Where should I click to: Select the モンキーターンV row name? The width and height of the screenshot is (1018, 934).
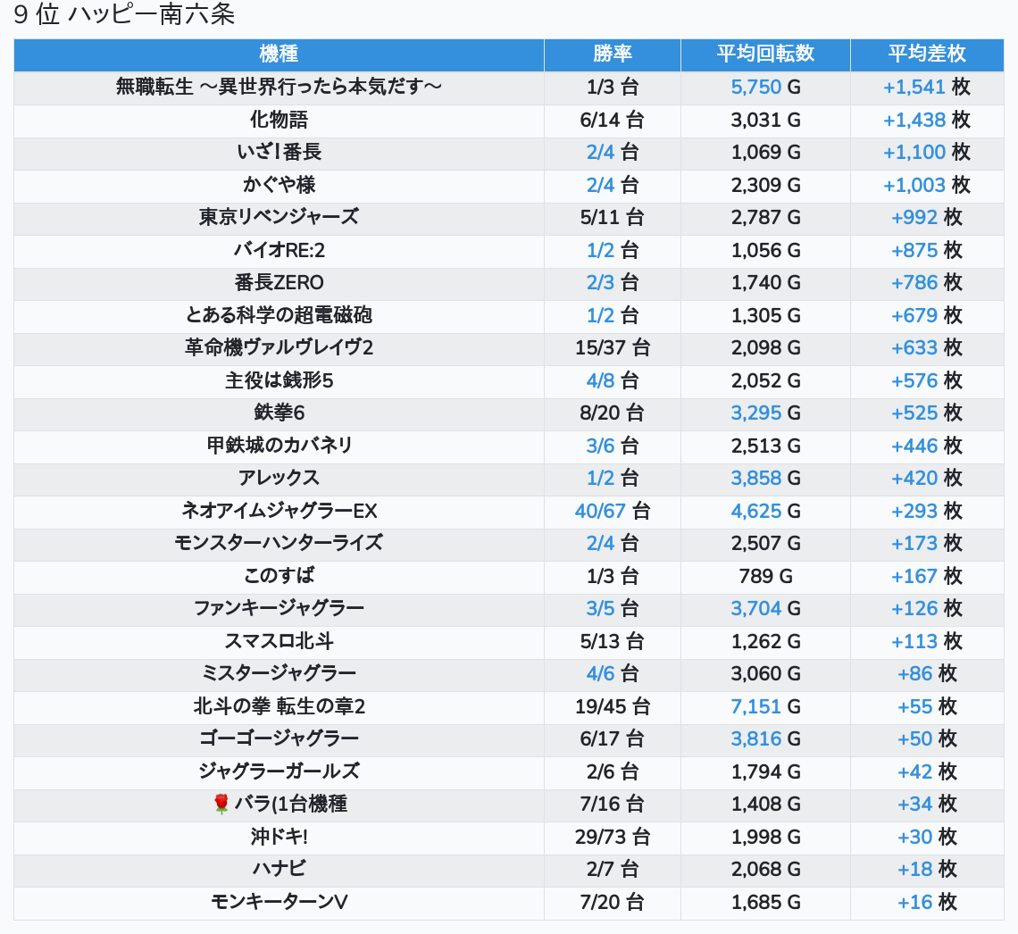coord(279,902)
